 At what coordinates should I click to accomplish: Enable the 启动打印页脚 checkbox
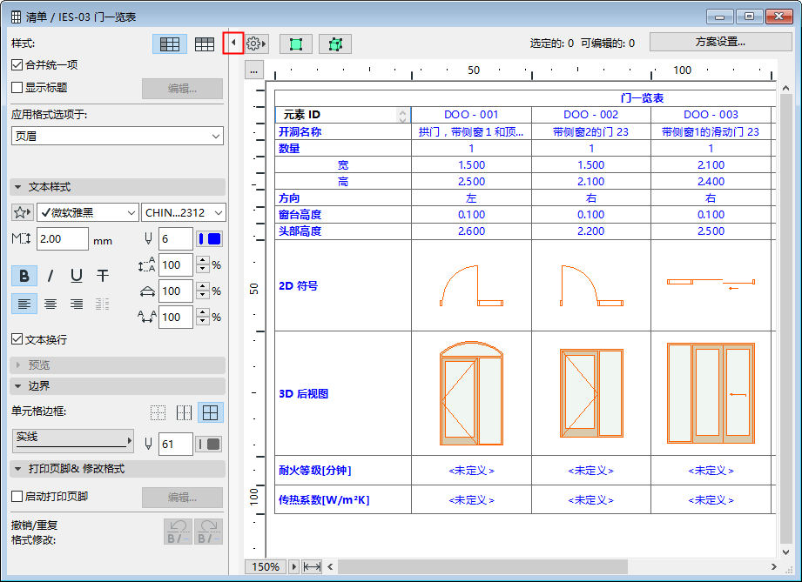click(x=17, y=496)
